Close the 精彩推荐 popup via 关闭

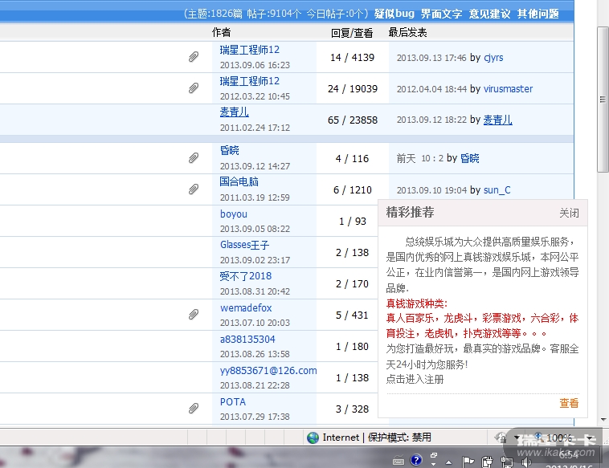tap(569, 213)
